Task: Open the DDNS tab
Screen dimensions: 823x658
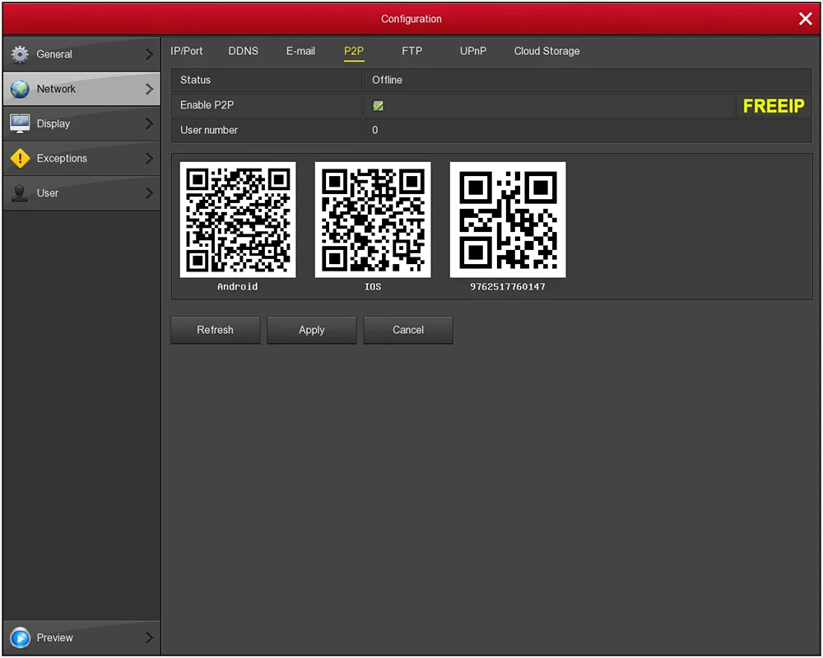Action: click(x=243, y=51)
